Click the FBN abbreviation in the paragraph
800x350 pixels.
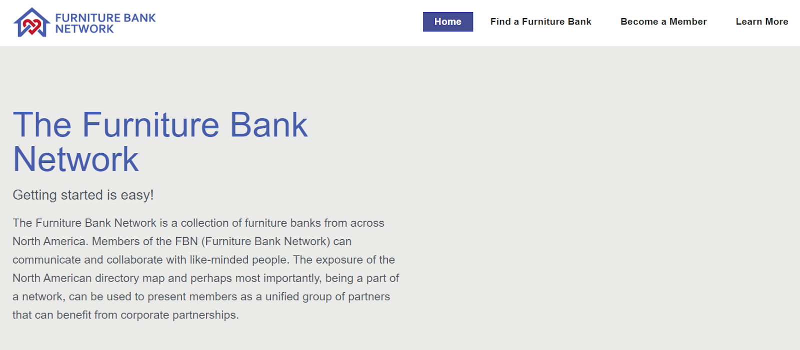tap(186, 241)
